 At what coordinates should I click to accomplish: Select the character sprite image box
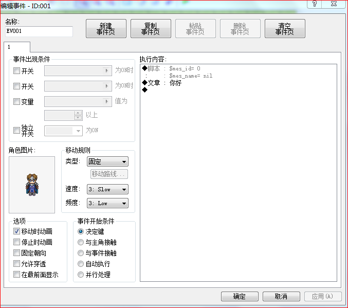pyautogui.click(x=32, y=185)
